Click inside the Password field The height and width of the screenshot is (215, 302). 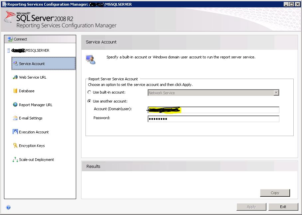213,118
